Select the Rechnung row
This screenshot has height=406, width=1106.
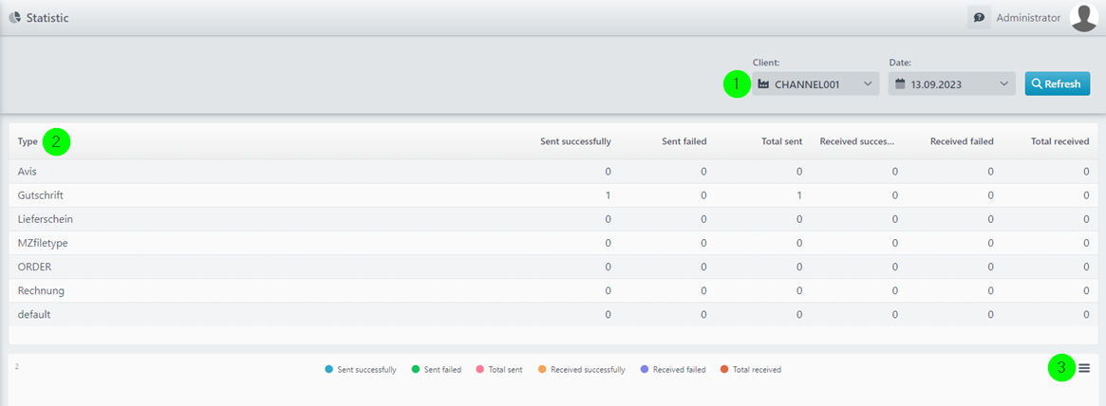pos(553,291)
